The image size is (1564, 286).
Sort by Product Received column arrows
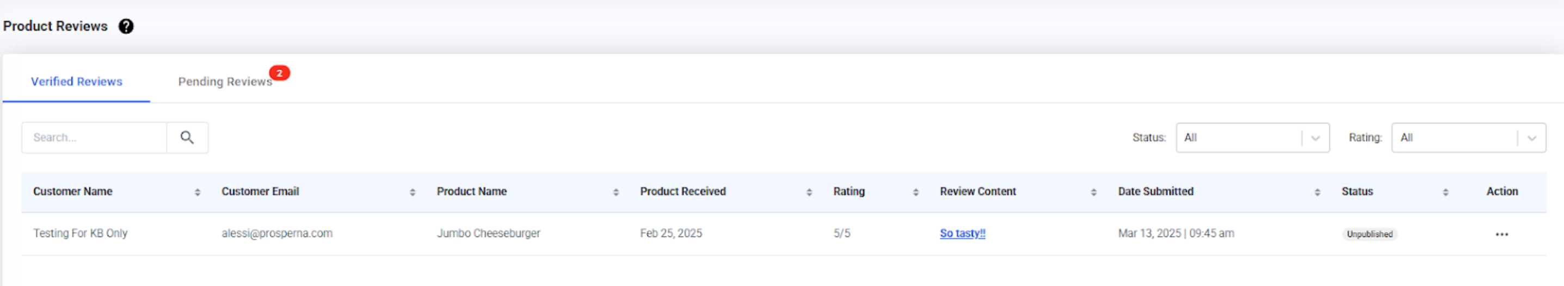(809, 192)
